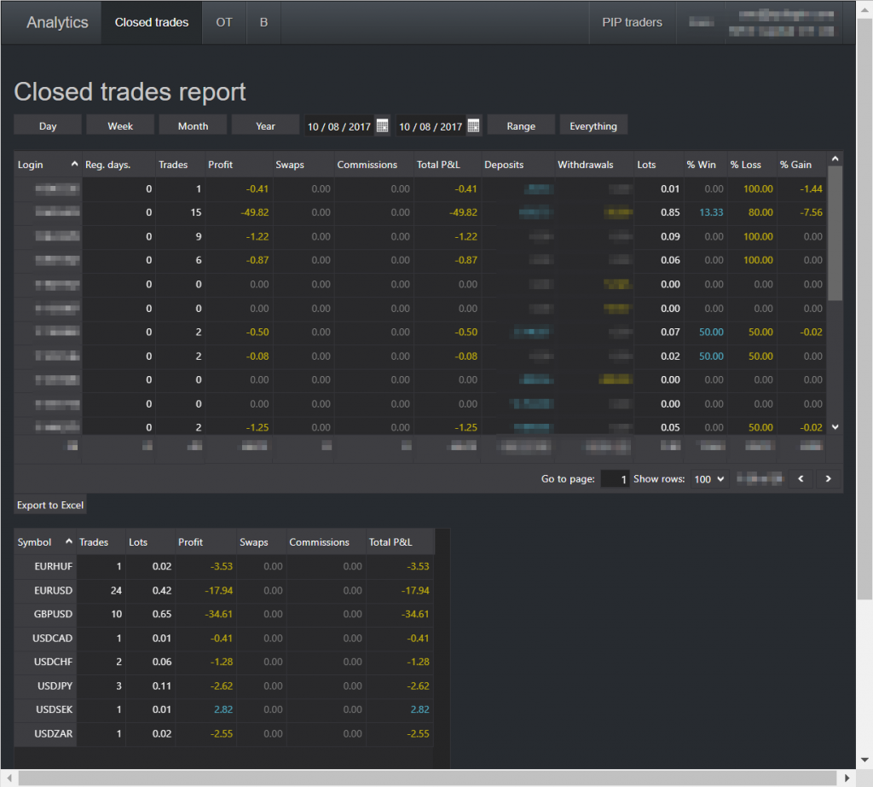Open the start date calendar picker
The width and height of the screenshot is (873, 787).
382,124
